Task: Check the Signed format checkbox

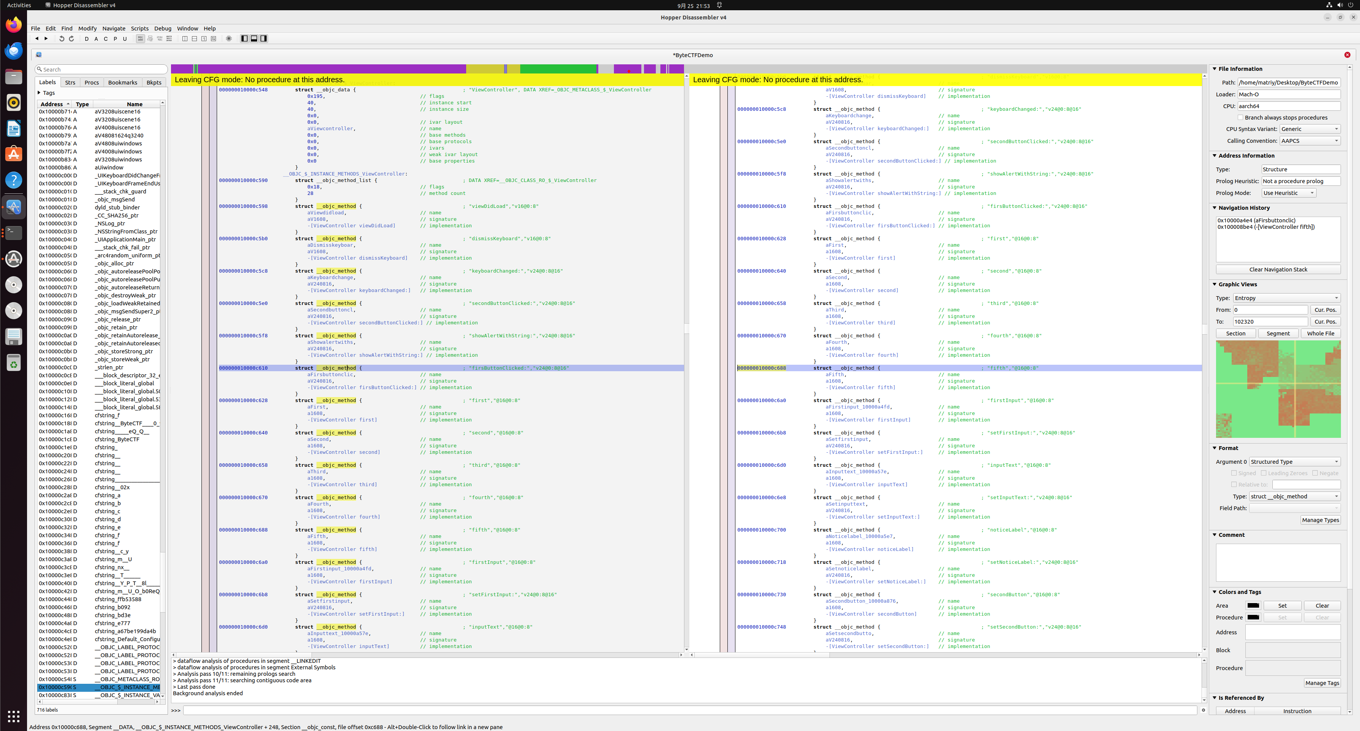Action: (1234, 473)
